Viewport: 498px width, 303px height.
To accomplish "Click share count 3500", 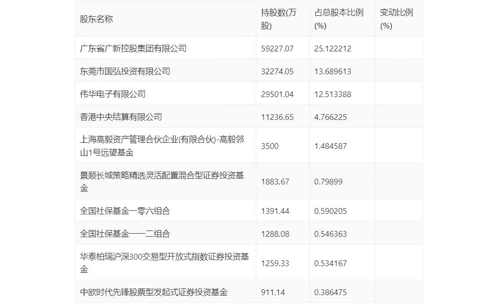I will [x=270, y=146].
